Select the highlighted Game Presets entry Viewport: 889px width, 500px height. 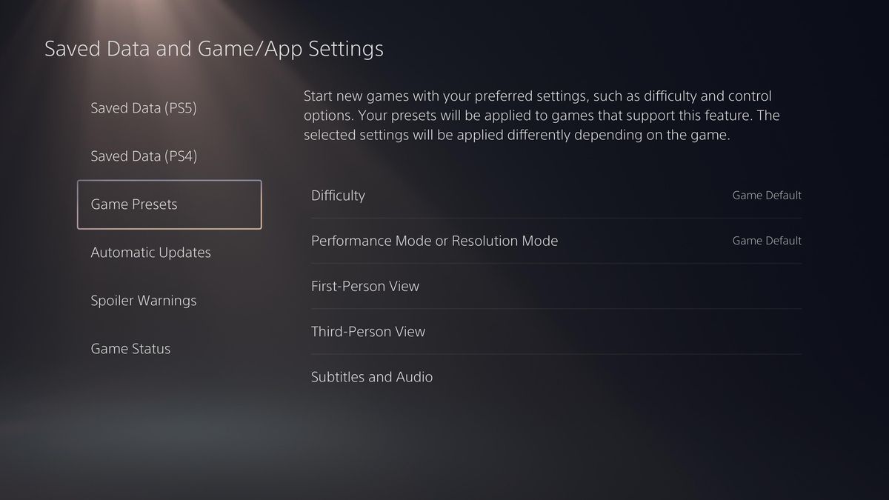coord(169,204)
